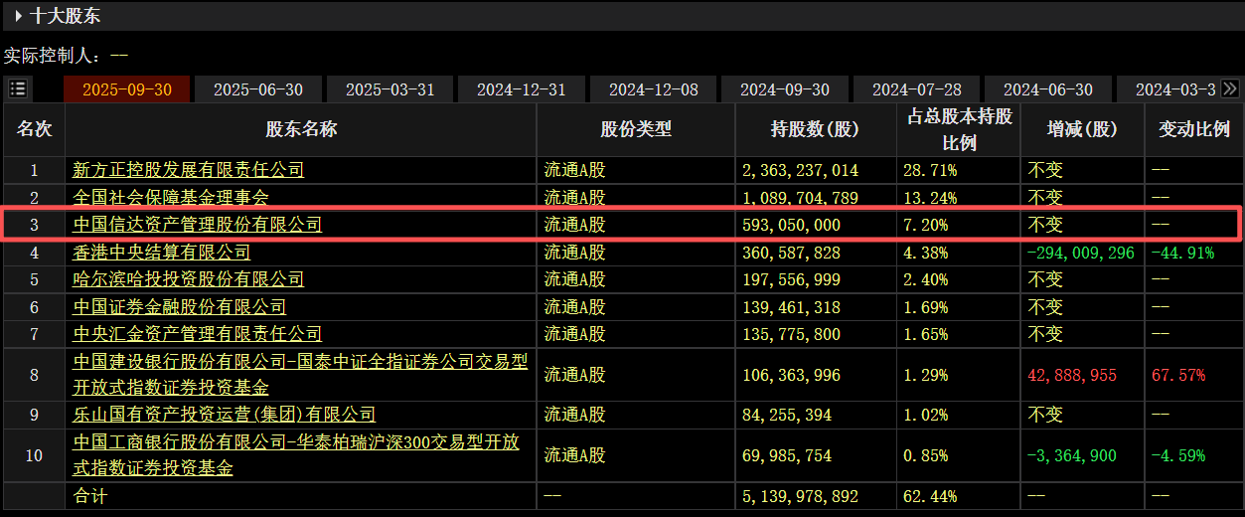The height and width of the screenshot is (517, 1245).
Task: Select the holding value 69,985,754
Action: click(787, 455)
